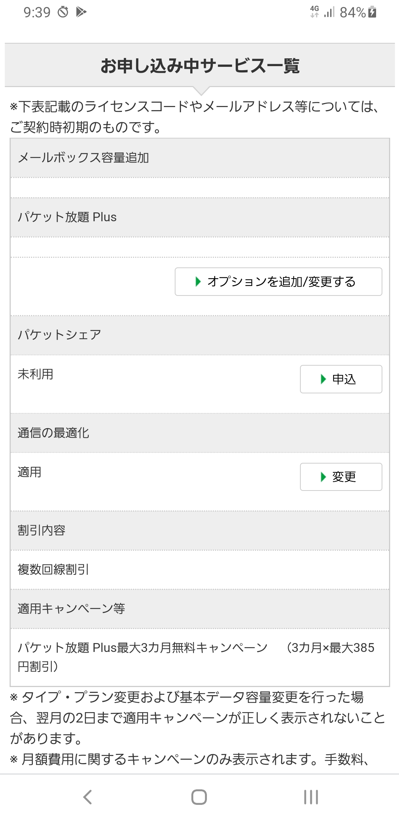Tap the お申し込み中サービス一覧 header
This screenshot has width=399, height=820.
200,66
